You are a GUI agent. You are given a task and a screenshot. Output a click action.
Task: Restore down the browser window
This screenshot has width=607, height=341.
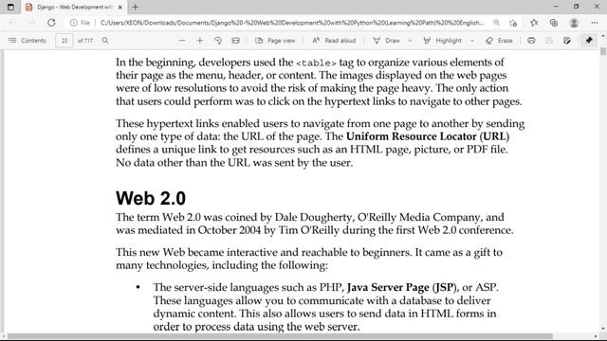[576, 7]
